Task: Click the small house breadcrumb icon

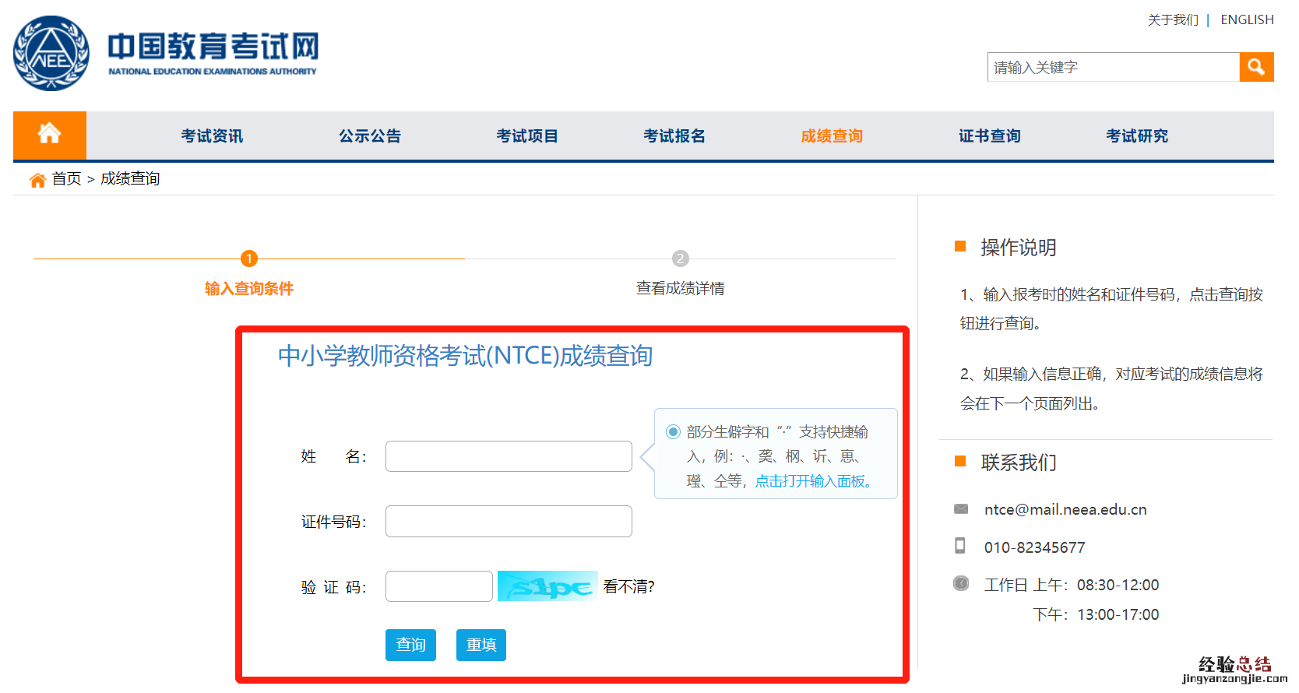Action: click(x=37, y=180)
